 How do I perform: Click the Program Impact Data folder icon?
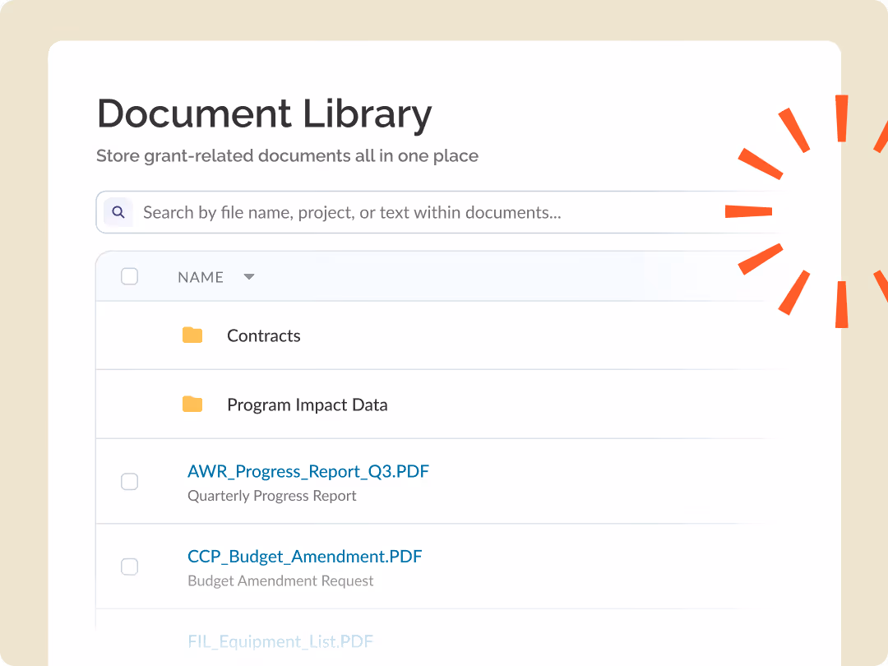point(192,405)
